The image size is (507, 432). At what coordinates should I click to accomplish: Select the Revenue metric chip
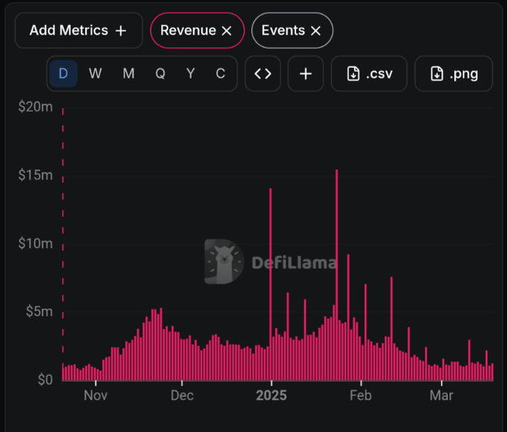[x=198, y=31]
